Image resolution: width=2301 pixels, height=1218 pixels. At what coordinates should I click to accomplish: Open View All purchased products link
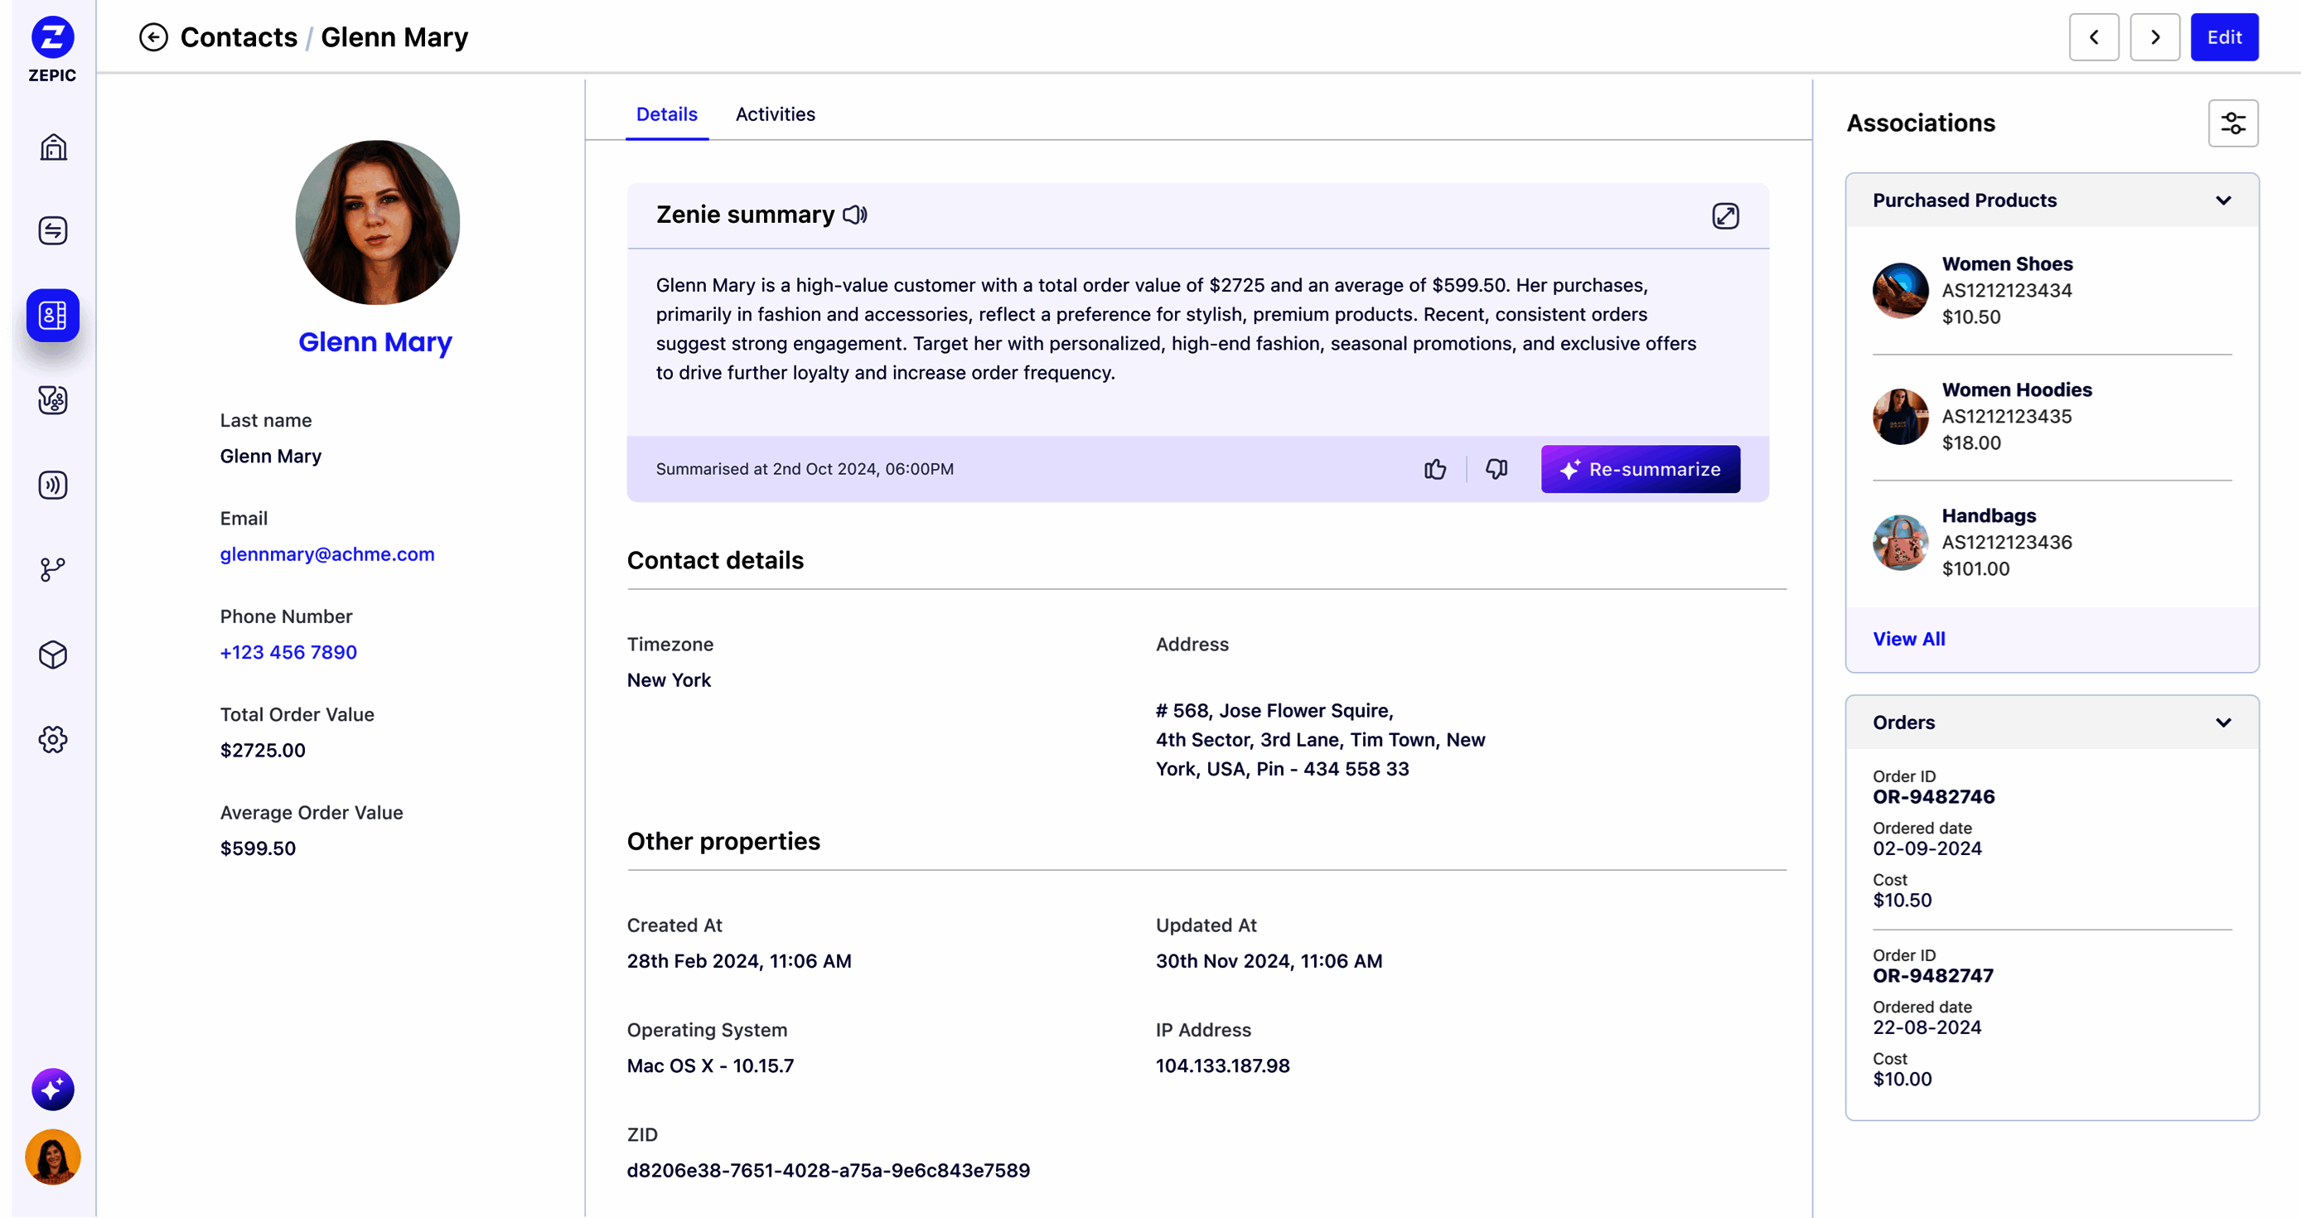(1908, 639)
